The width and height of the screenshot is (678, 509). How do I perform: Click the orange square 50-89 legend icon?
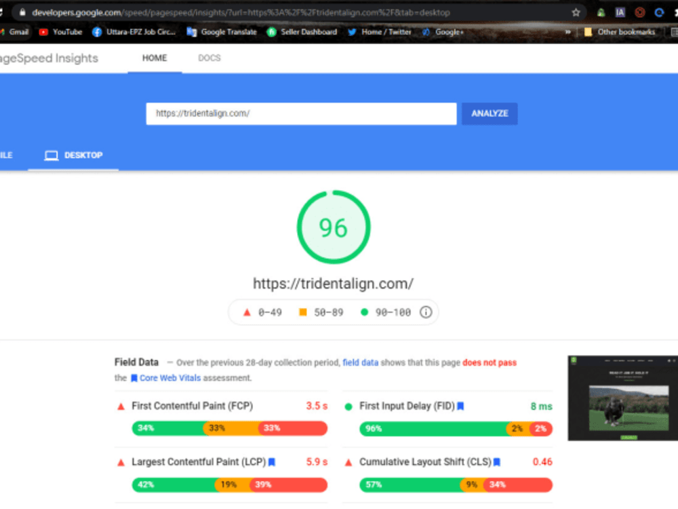coord(302,312)
